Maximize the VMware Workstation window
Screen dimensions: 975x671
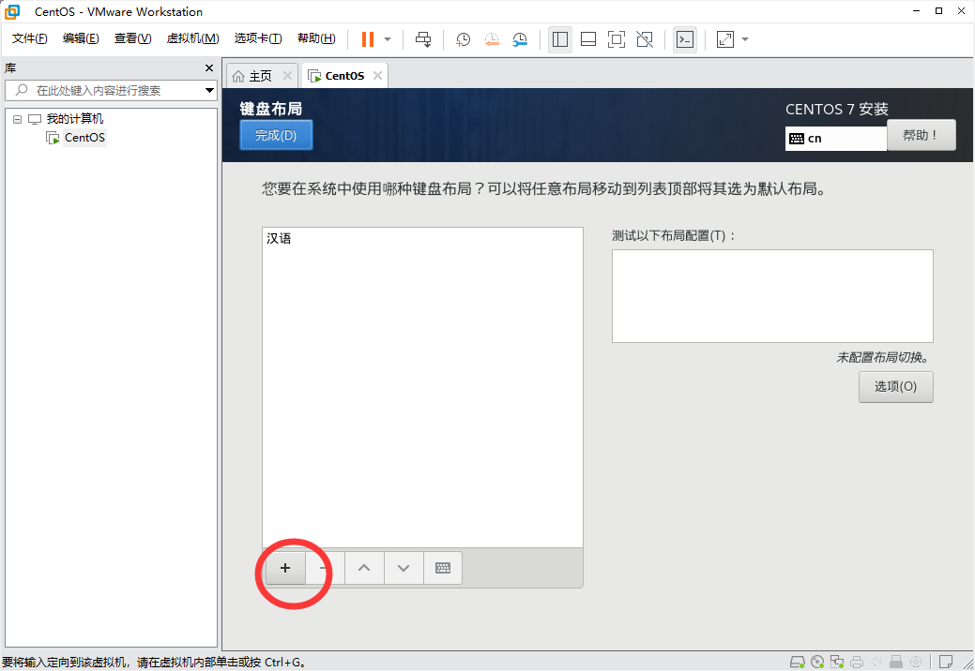click(x=938, y=10)
